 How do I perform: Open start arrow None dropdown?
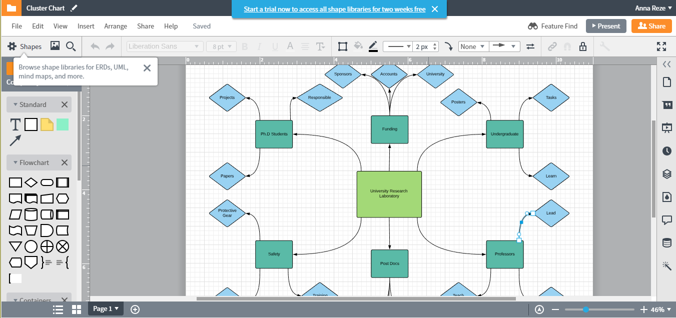(473, 46)
